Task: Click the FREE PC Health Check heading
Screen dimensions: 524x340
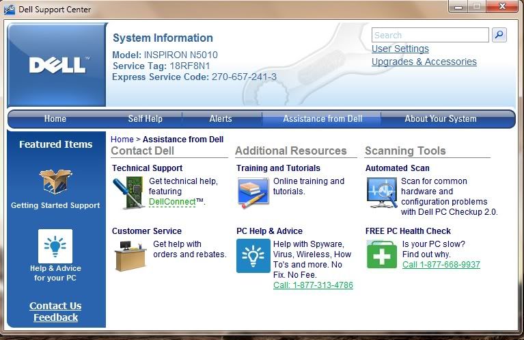Action: click(408, 231)
